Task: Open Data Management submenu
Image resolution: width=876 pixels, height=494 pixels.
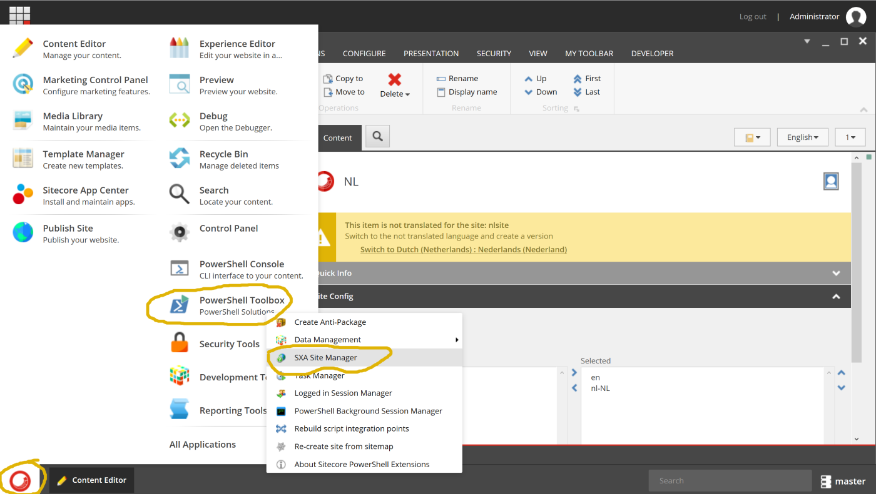Action: [364, 340]
